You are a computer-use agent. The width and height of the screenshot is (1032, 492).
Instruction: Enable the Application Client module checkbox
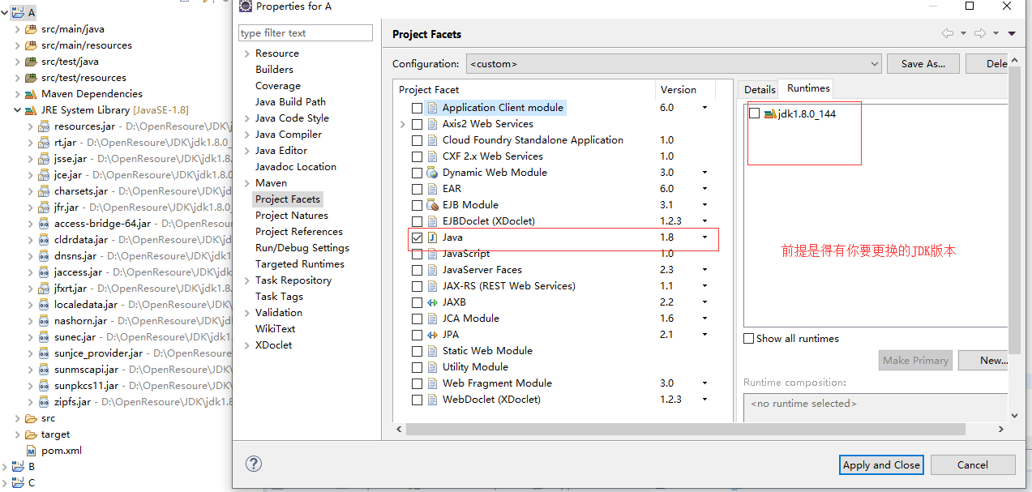coord(417,108)
